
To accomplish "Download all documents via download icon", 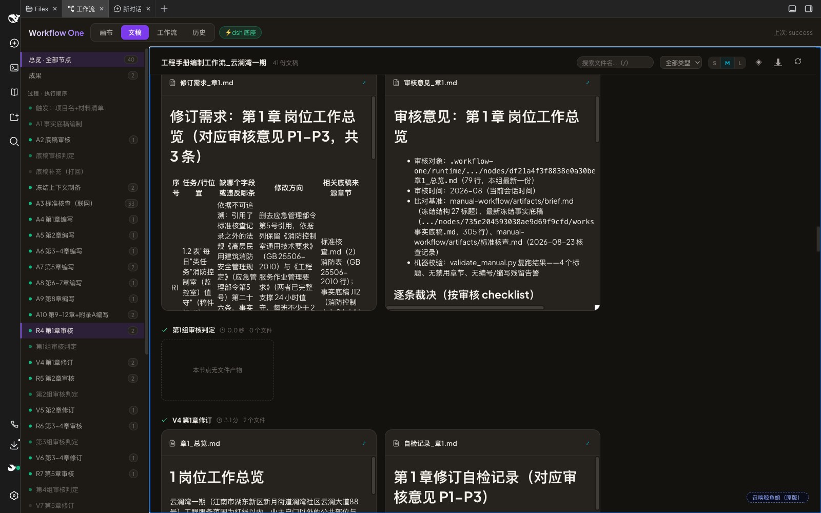I will point(778,62).
